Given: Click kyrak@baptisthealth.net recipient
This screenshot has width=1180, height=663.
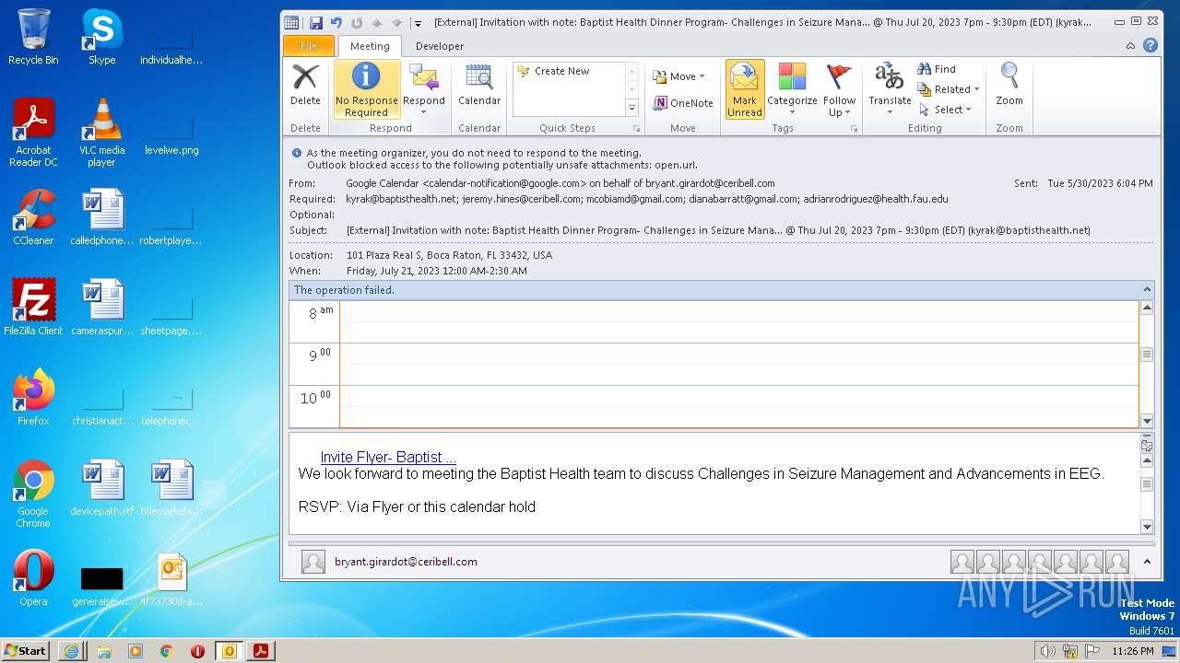Looking at the screenshot, I should (401, 199).
